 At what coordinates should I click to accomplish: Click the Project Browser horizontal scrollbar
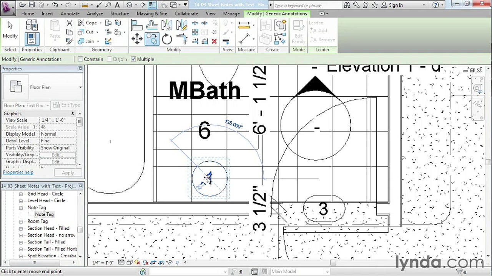(x=34, y=263)
